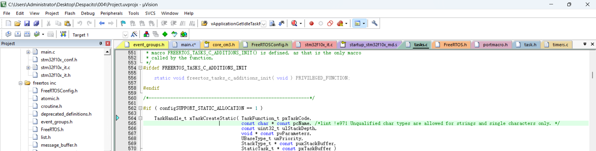Open the batch build dropdown arrow
Image resolution: width=596 pixels, height=151 pixels.
point(43,34)
